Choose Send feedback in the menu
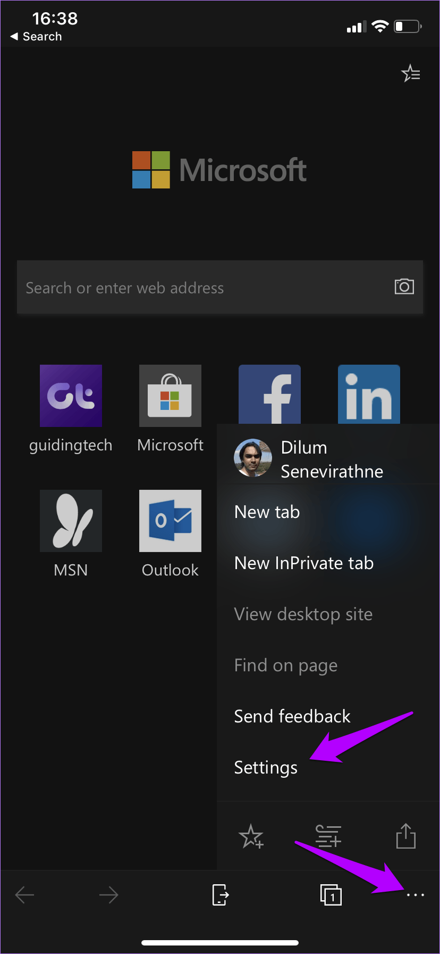 click(292, 717)
